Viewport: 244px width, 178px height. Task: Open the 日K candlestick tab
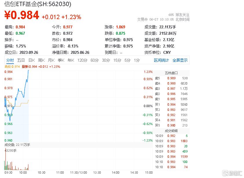[x=32, y=60]
